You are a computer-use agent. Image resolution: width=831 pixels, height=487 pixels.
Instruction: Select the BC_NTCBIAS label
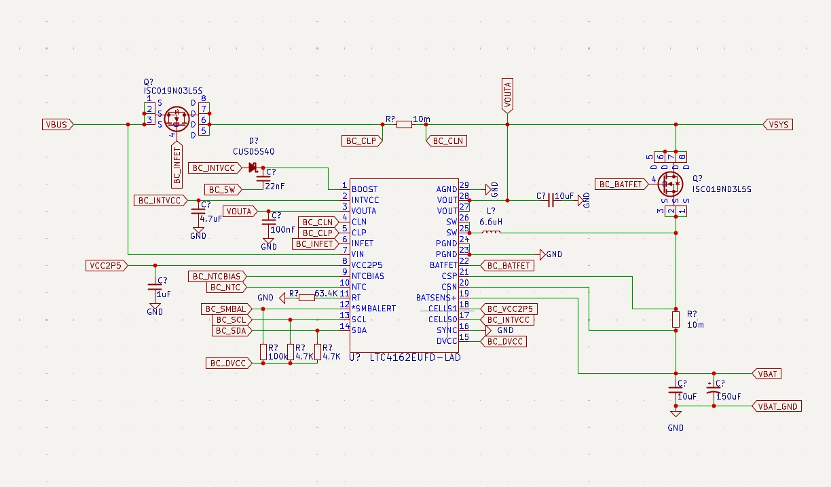(x=217, y=276)
